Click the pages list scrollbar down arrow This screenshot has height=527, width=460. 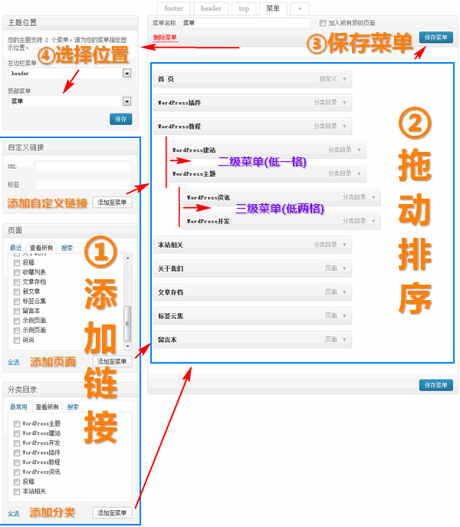point(128,346)
